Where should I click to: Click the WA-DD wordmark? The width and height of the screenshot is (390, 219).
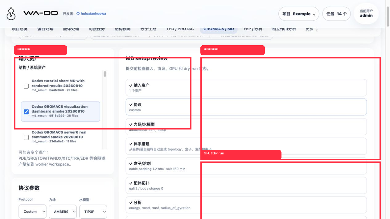point(40,14)
